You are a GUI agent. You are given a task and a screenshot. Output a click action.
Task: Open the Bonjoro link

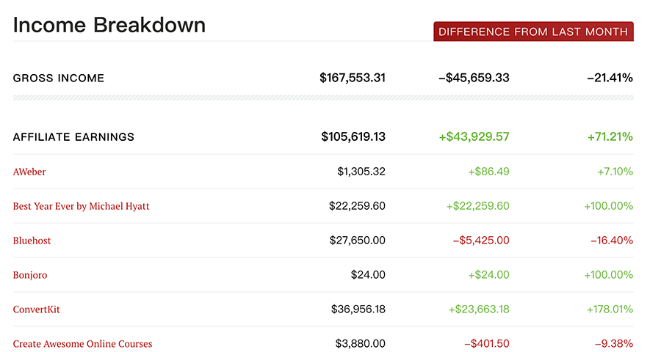pyautogui.click(x=30, y=275)
